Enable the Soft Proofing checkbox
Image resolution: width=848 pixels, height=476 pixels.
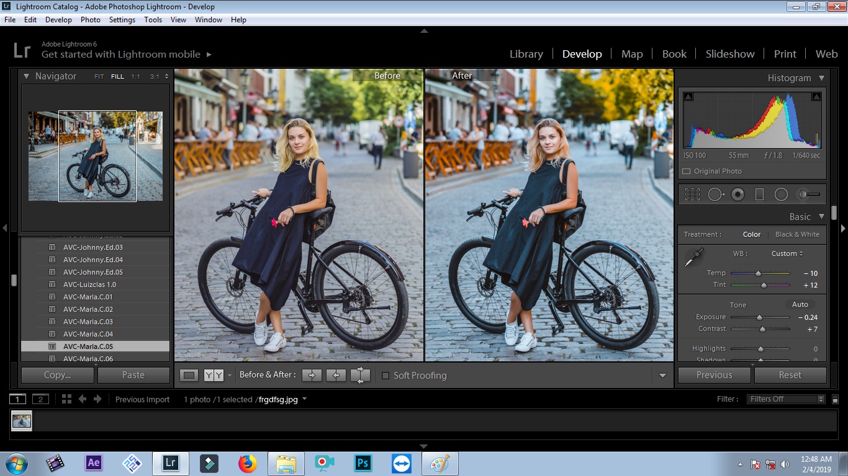click(386, 375)
